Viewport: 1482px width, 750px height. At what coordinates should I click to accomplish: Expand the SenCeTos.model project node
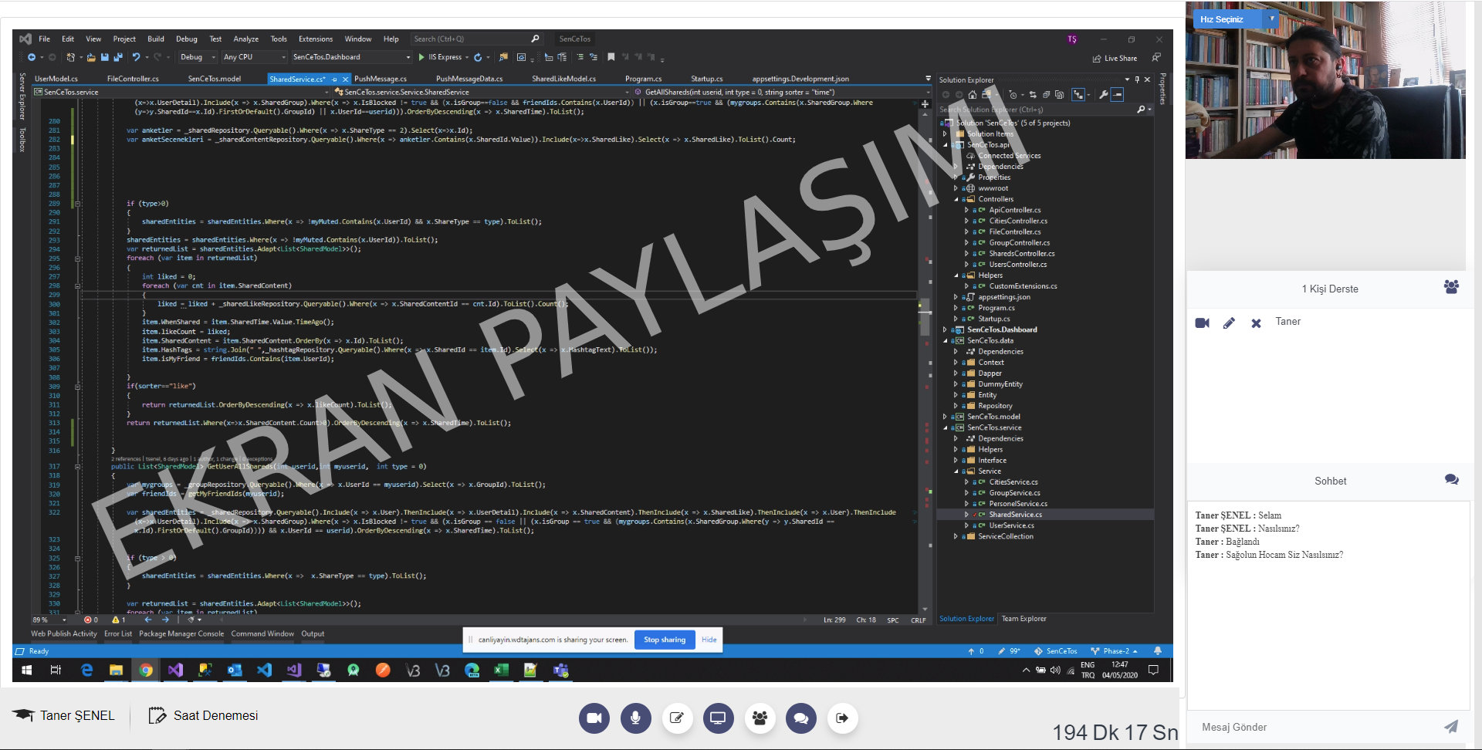(x=945, y=417)
